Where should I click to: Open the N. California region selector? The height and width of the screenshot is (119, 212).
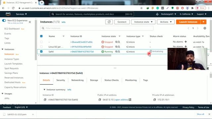pos(186,14)
